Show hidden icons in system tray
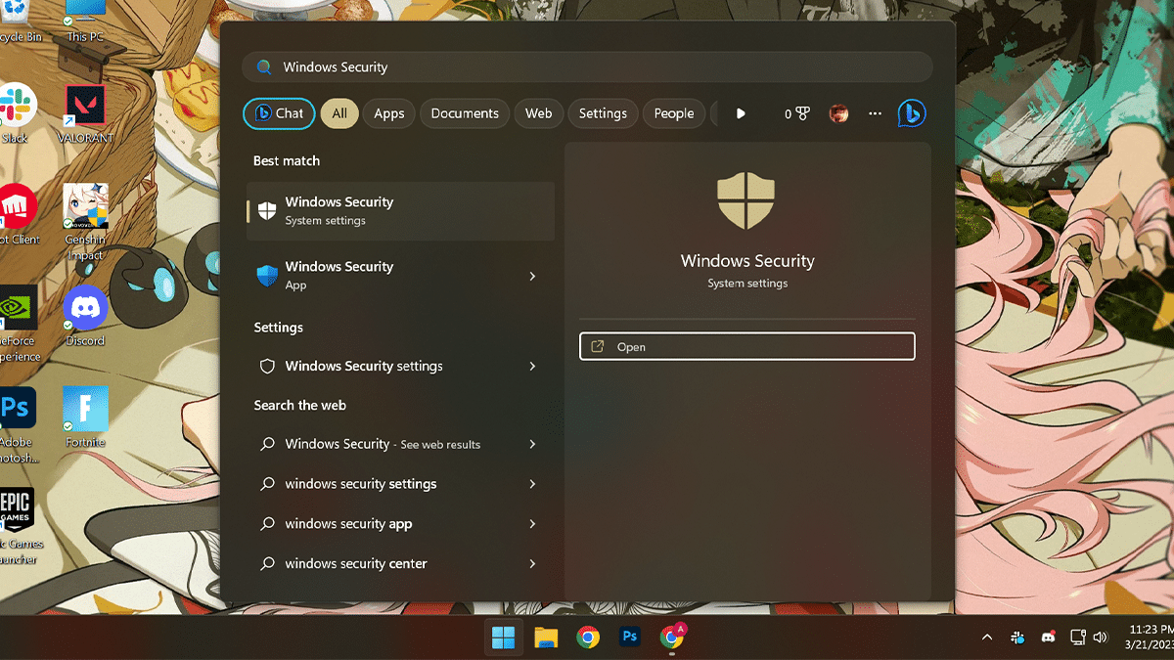Screen dimensions: 1174x660 [x=987, y=638]
